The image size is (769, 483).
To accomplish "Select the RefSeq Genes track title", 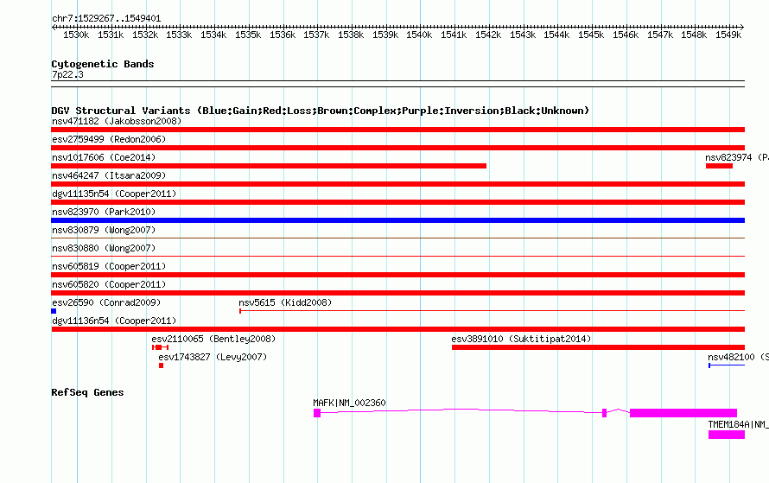I will click(x=87, y=392).
